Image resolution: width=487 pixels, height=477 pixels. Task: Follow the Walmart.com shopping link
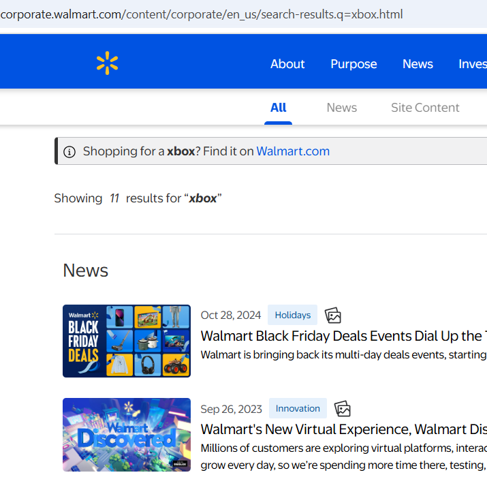293,151
